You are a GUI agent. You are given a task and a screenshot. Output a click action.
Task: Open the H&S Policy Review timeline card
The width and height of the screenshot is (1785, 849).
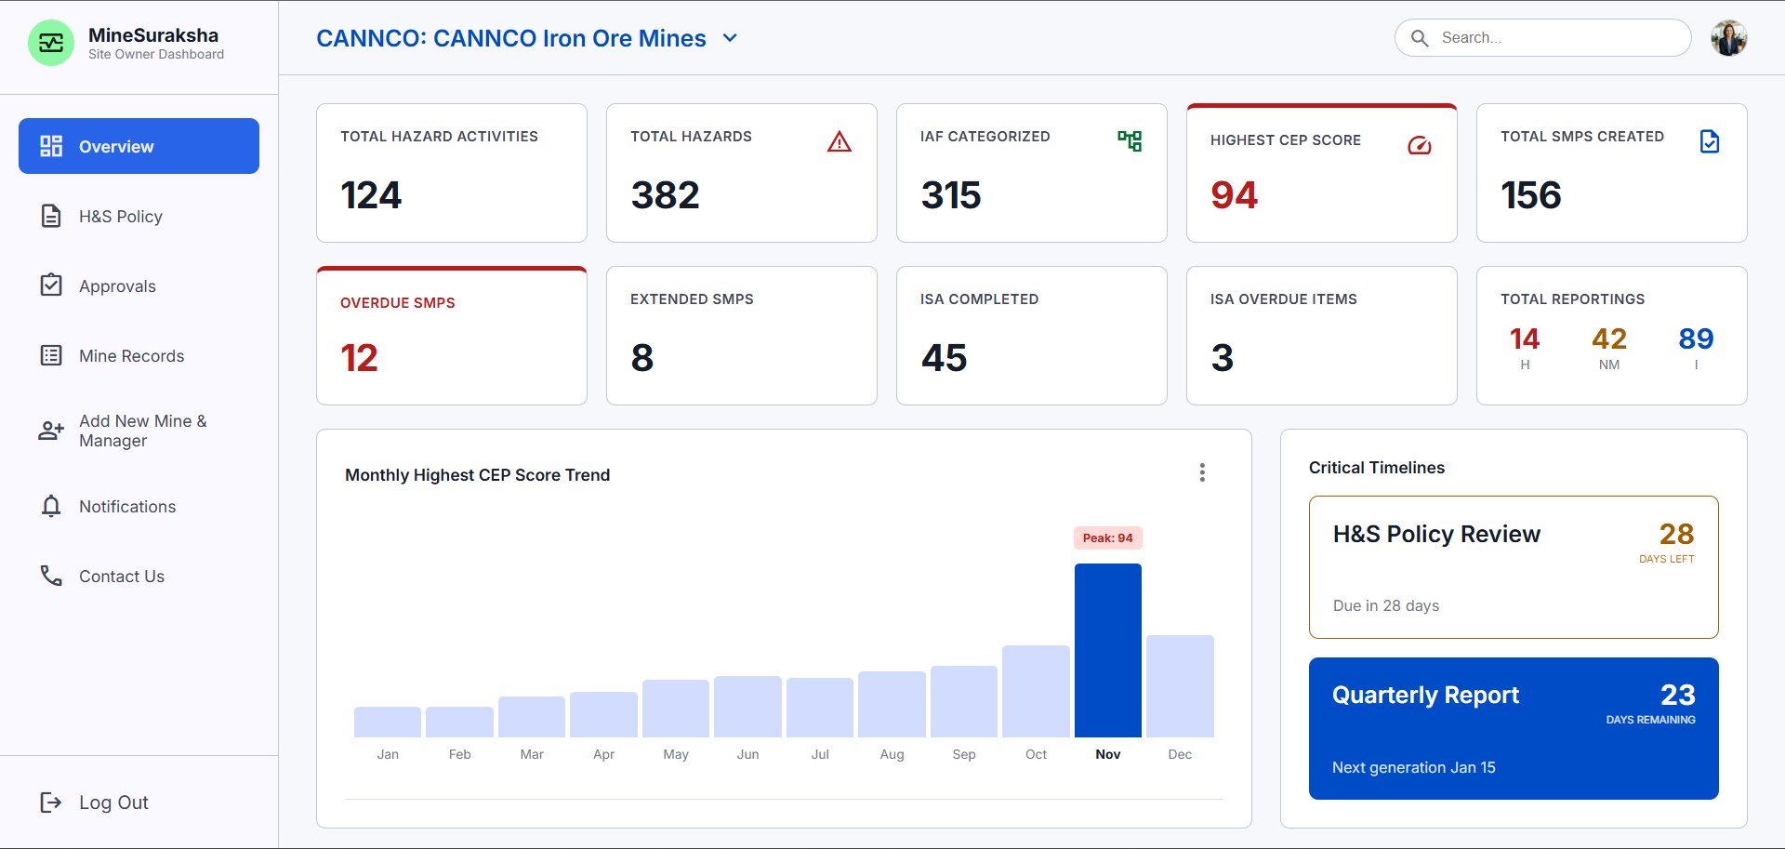tap(1514, 567)
